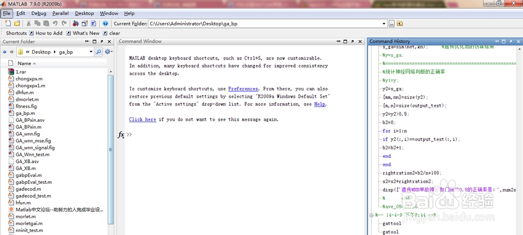Open the Help menu
The height and width of the screenshot is (235, 523).
[x=129, y=13]
